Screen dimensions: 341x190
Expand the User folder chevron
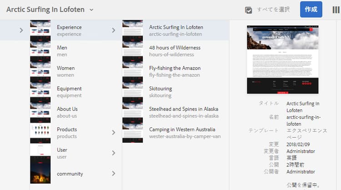pos(114,153)
